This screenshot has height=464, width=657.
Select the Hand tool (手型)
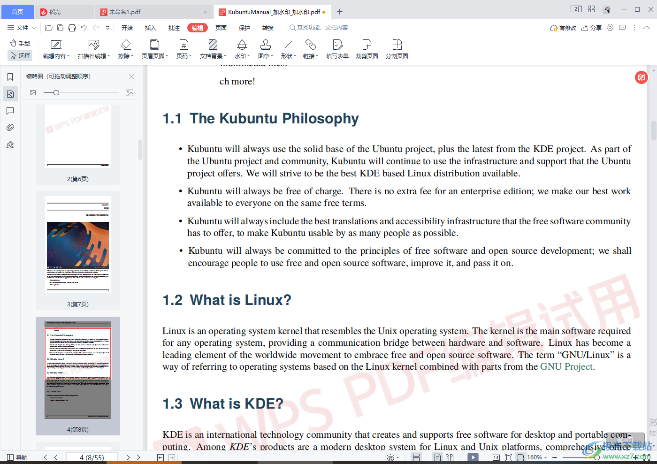[20, 43]
